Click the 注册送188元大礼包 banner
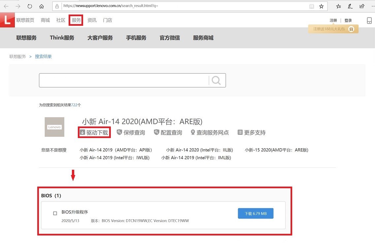 point(333,29)
